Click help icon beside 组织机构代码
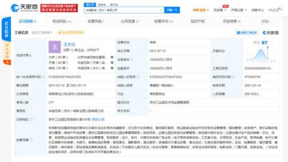Viewport: 288px width, 162px height. [x=233, y=77]
